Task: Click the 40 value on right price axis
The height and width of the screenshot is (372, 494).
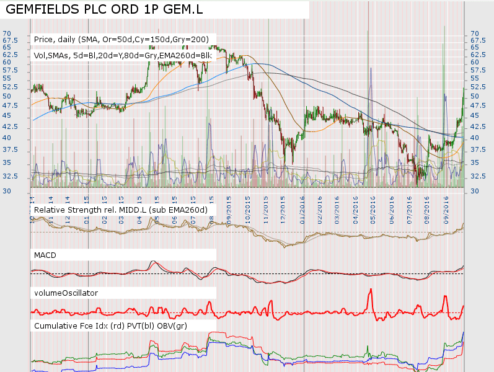Action: pos(474,138)
